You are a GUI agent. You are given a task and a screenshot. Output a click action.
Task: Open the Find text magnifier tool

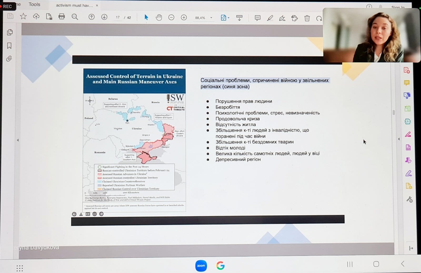75,17
